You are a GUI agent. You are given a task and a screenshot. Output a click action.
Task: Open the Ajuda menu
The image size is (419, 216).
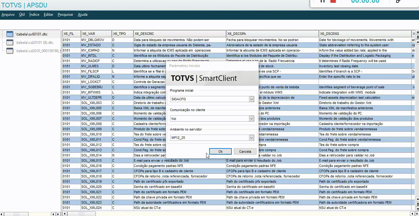83,15
